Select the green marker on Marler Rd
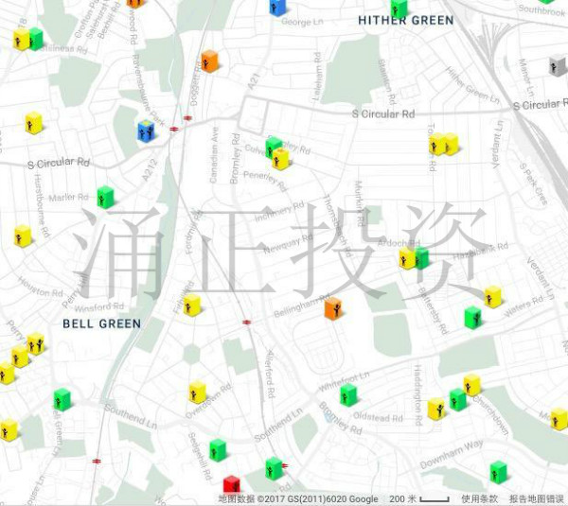 coord(105,197)
